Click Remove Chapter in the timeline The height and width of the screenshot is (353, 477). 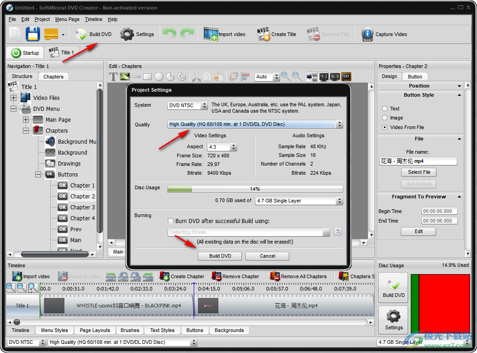[235, 276]
